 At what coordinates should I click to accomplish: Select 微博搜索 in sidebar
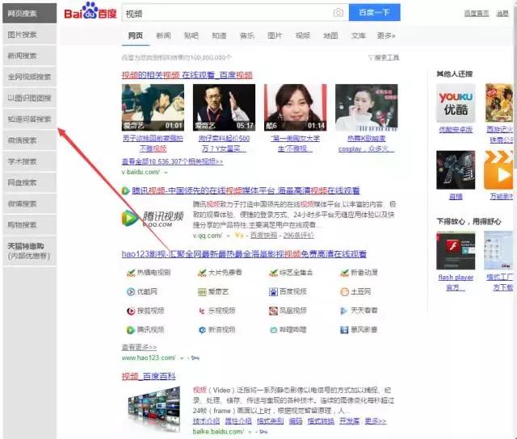29,203
